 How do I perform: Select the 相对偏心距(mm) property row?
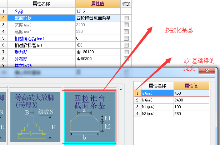[x=41, y=38]
